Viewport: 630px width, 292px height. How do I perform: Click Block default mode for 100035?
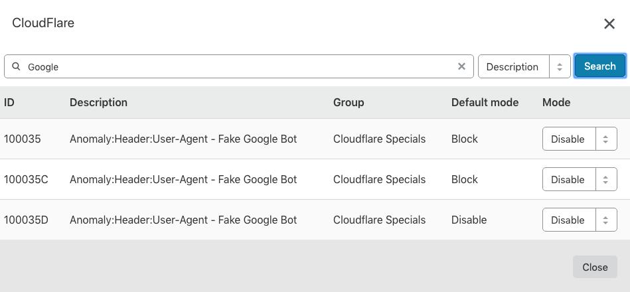[x=465, y=139]
